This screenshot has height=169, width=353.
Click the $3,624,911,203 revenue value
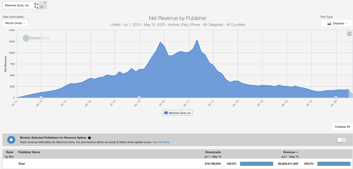[288, 164]
